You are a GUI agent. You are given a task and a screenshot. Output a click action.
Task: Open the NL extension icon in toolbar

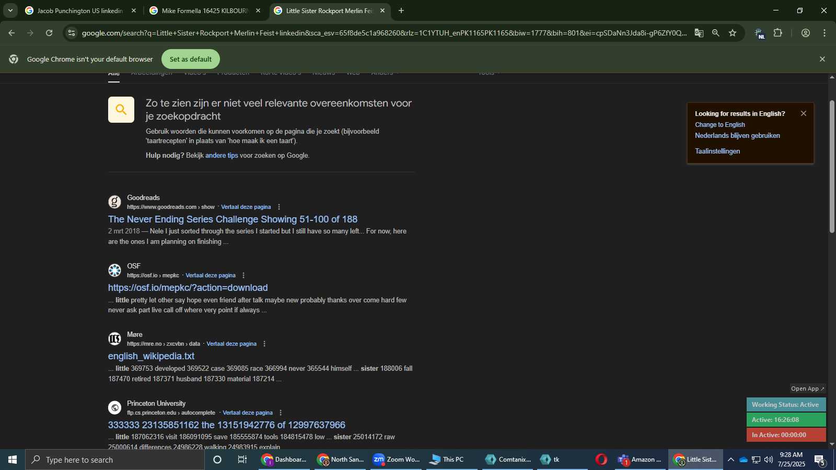(x=759, y=33)
